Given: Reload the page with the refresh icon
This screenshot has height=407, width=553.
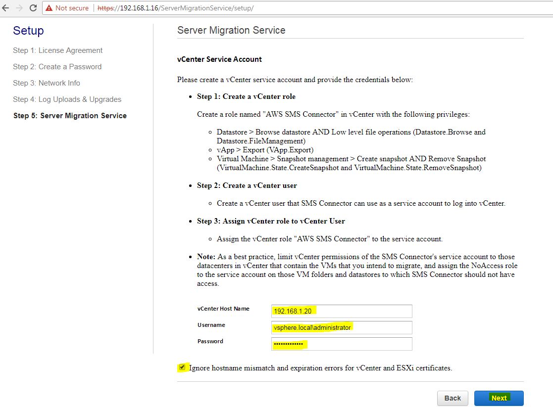Looking at the screenshot, I should coord(33,8).
